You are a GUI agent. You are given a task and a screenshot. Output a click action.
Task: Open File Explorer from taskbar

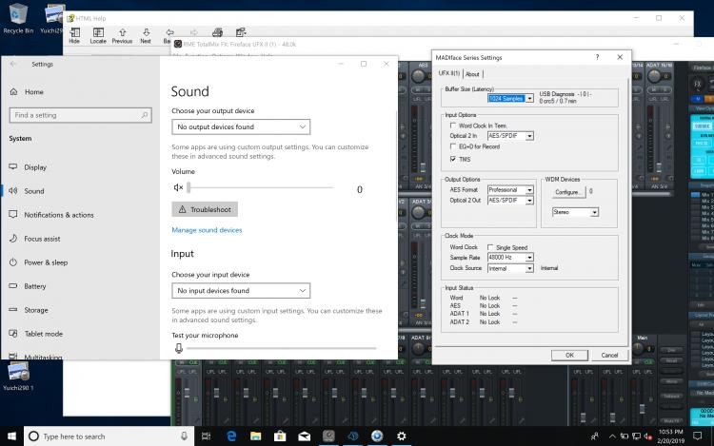[256, 436]
